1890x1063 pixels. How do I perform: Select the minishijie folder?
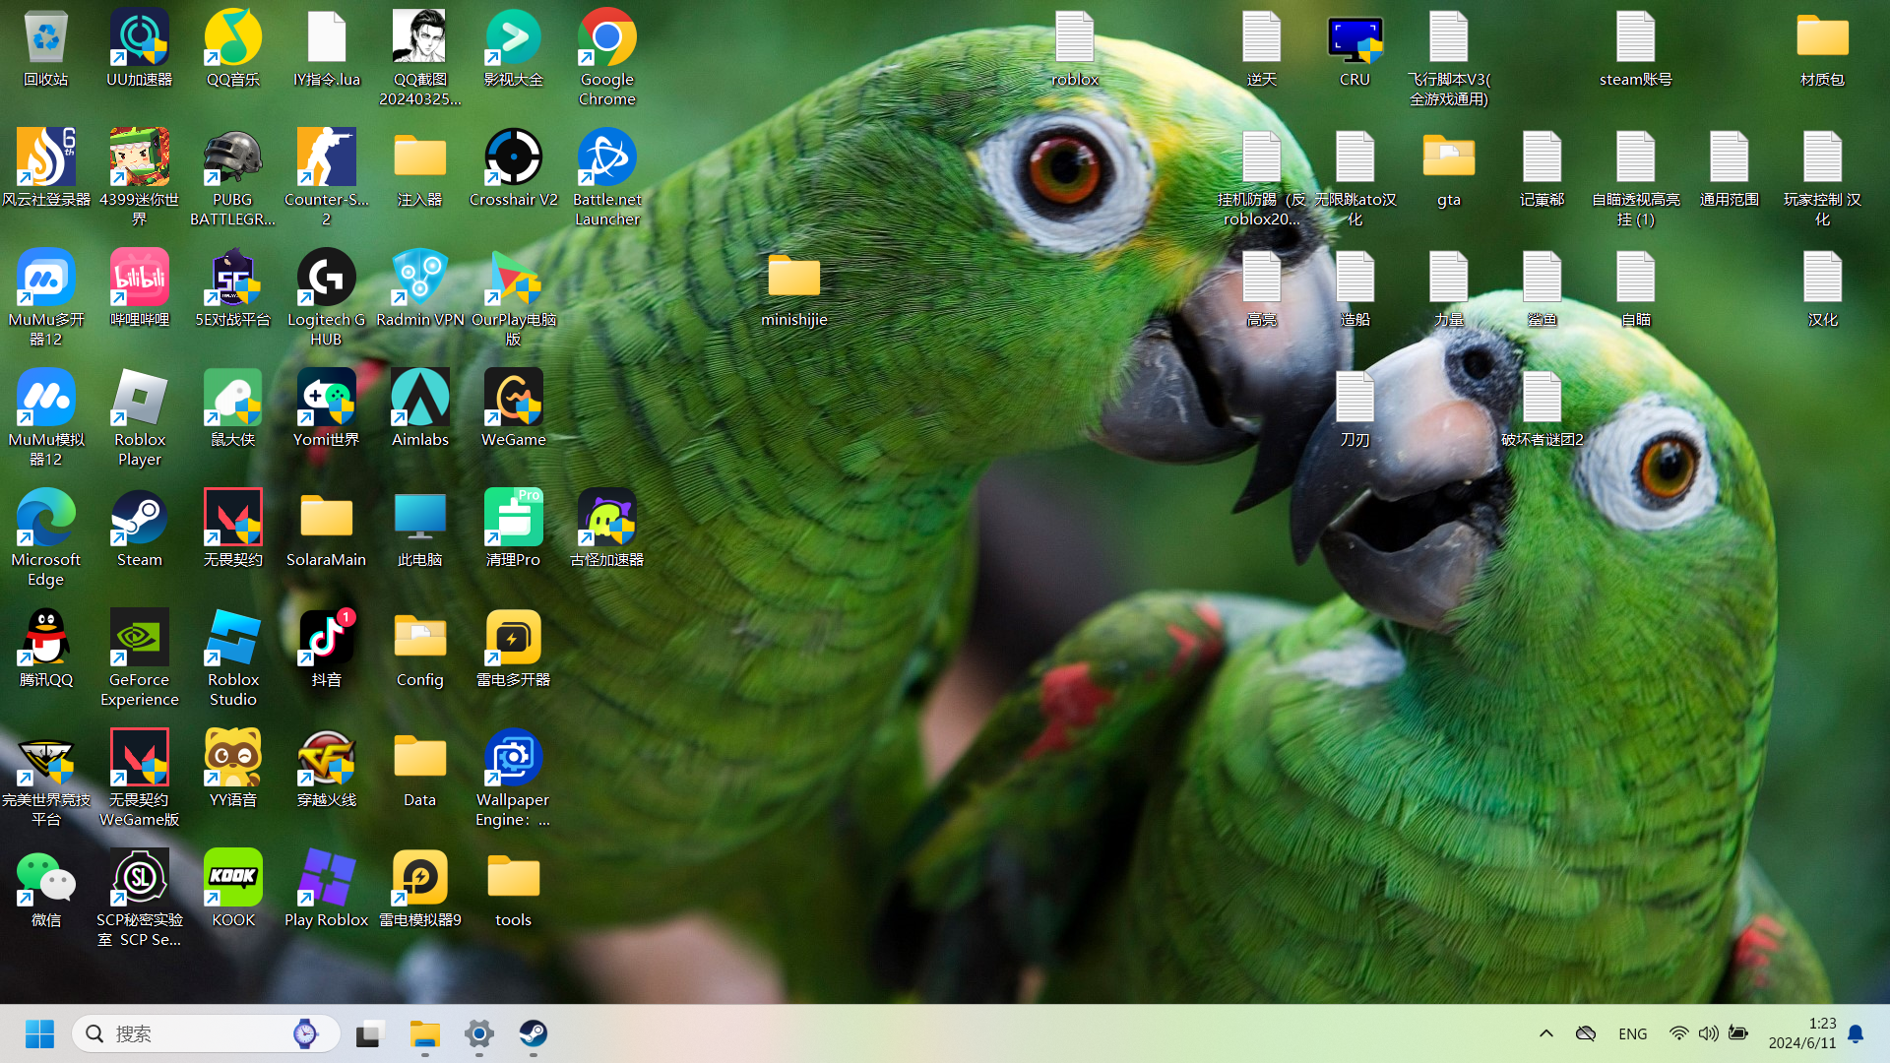coord(793,279)
